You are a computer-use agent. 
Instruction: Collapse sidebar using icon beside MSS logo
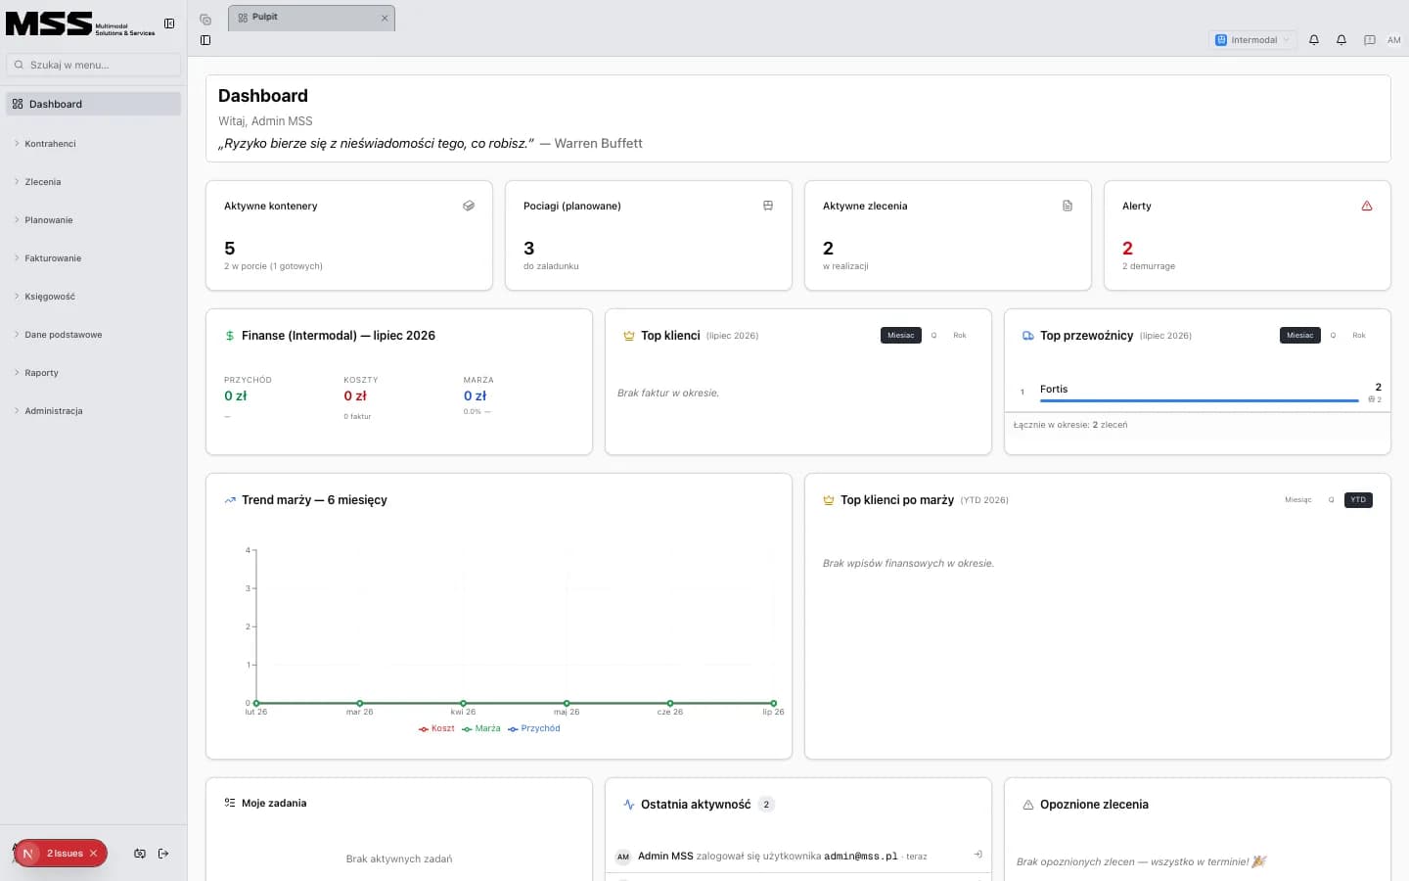169,23
